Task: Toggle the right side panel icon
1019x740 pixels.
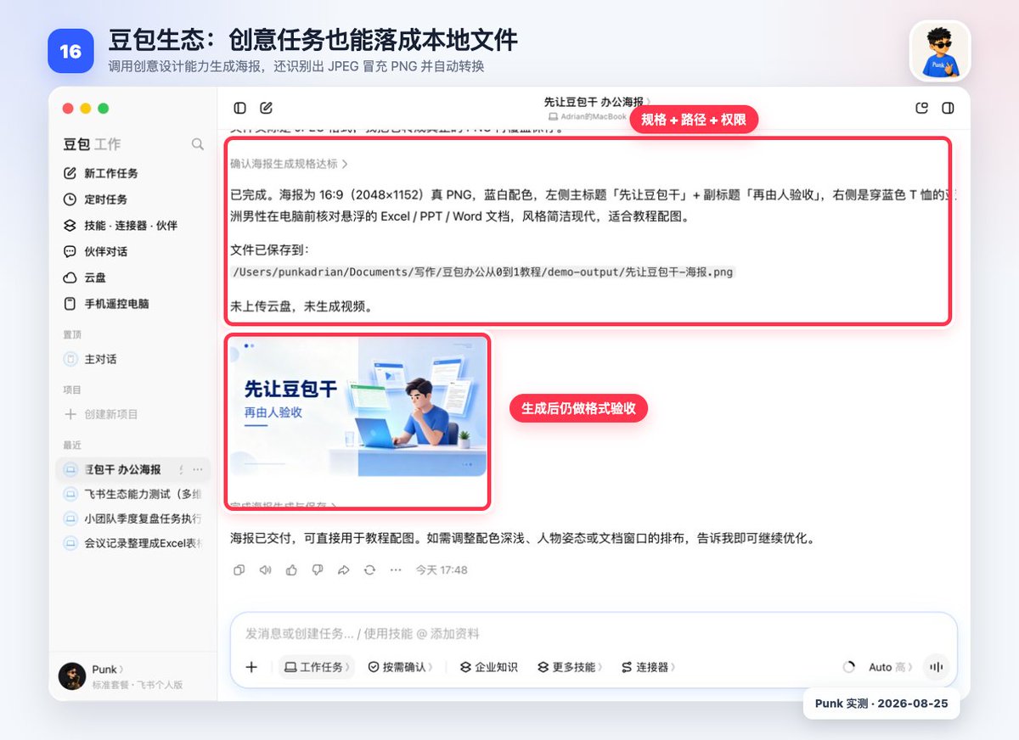Action: [949, 108]
